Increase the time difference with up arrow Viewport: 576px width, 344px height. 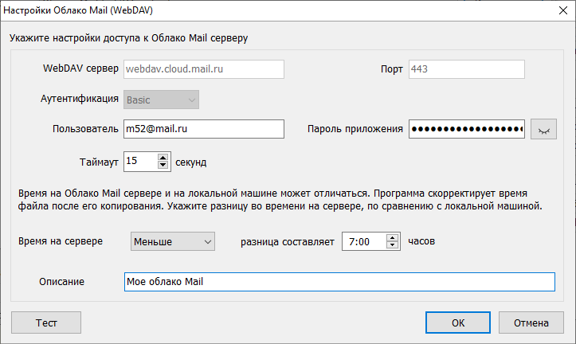click(391, 237)
